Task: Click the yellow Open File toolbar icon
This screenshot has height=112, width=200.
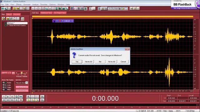Action: [18, 8]
